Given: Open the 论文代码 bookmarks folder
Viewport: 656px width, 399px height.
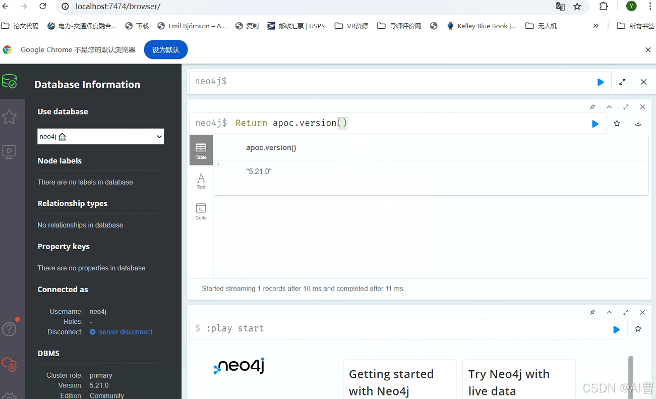Looking at the screenshot, I should coord(20,25).
